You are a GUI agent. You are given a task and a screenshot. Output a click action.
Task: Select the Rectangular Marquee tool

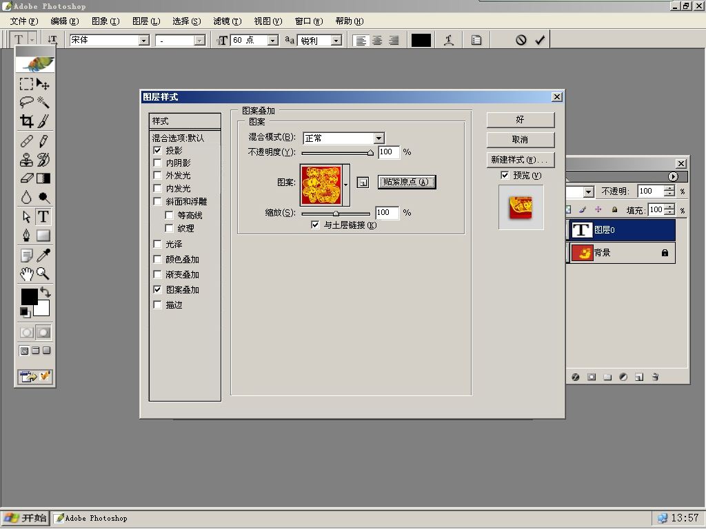click(26, 84)
